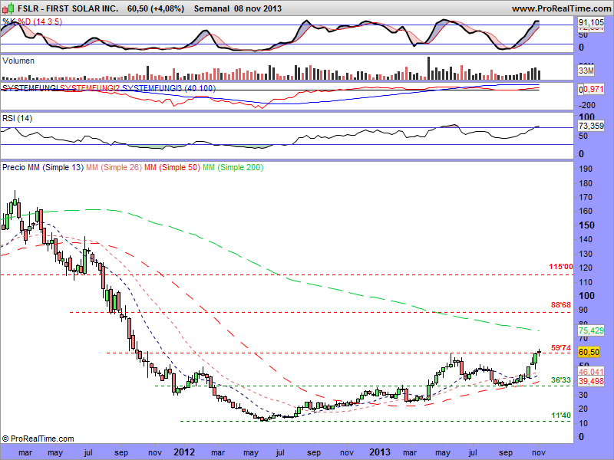Click the candlestick chart icon beside FSLR
This screenshot has height=460, width=614.
pos(8,8)
